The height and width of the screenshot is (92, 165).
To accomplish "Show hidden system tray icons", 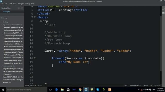I will point(139,90).
